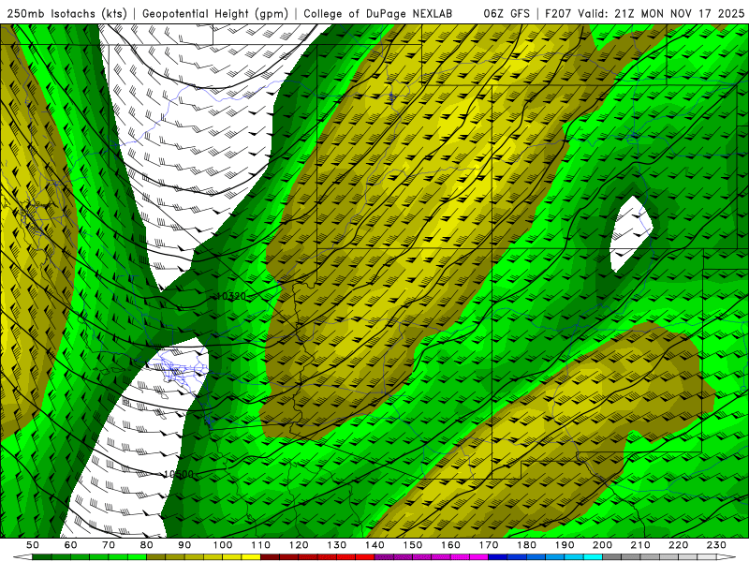Click the 90 label on the color scale
Image resolution: width=749 pixels, height=562 pixels.
pyautogui.click(x=184, y=545)
